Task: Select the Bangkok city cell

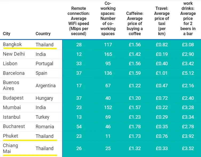Action: (12, 44)
